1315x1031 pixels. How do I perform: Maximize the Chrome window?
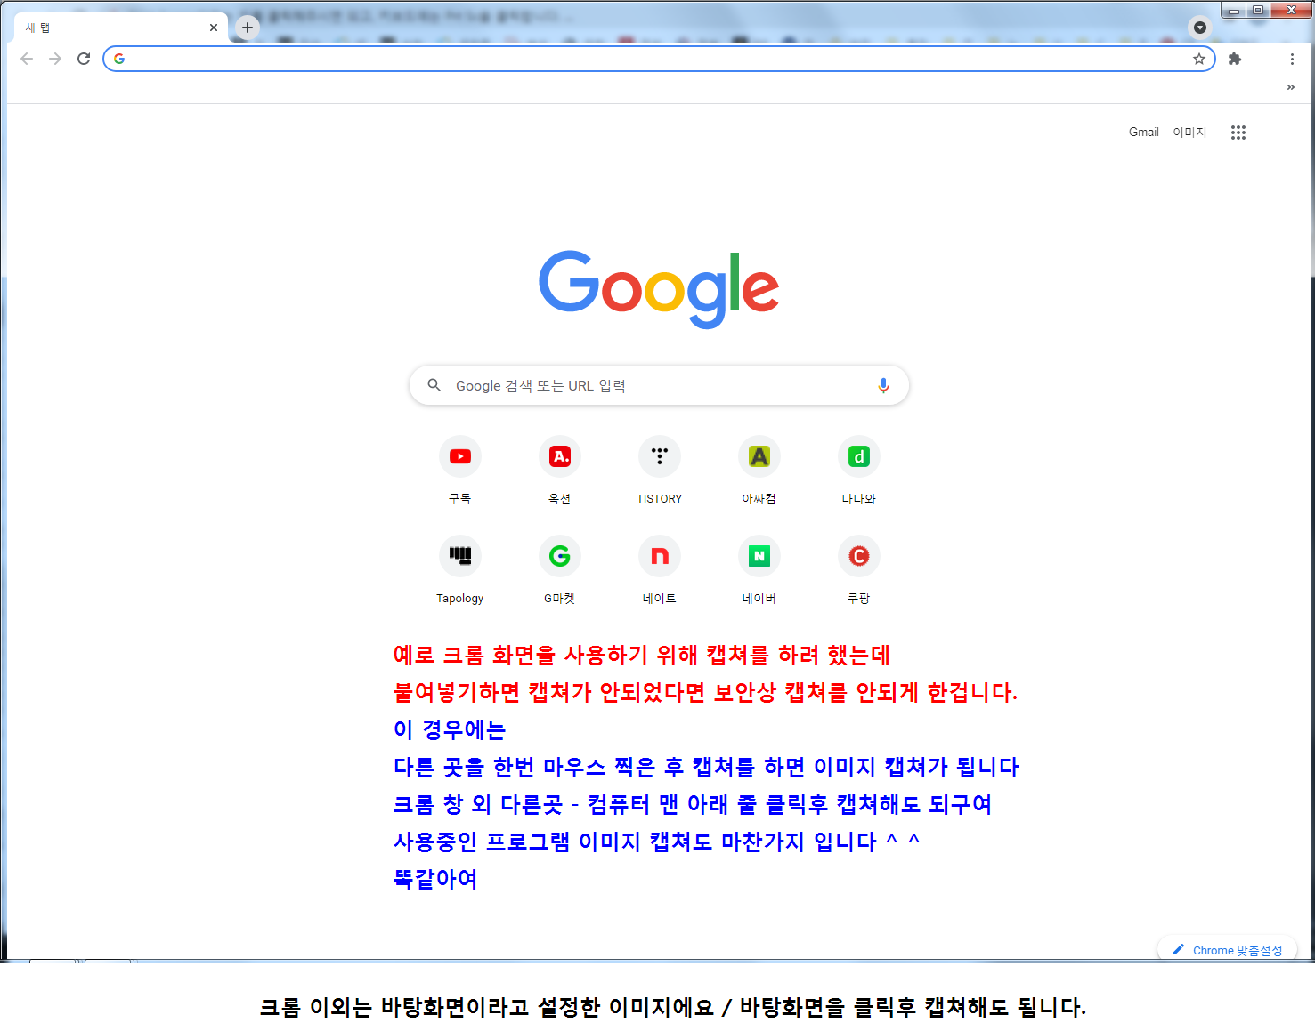pyautogui.click(x=1257, y=11)
